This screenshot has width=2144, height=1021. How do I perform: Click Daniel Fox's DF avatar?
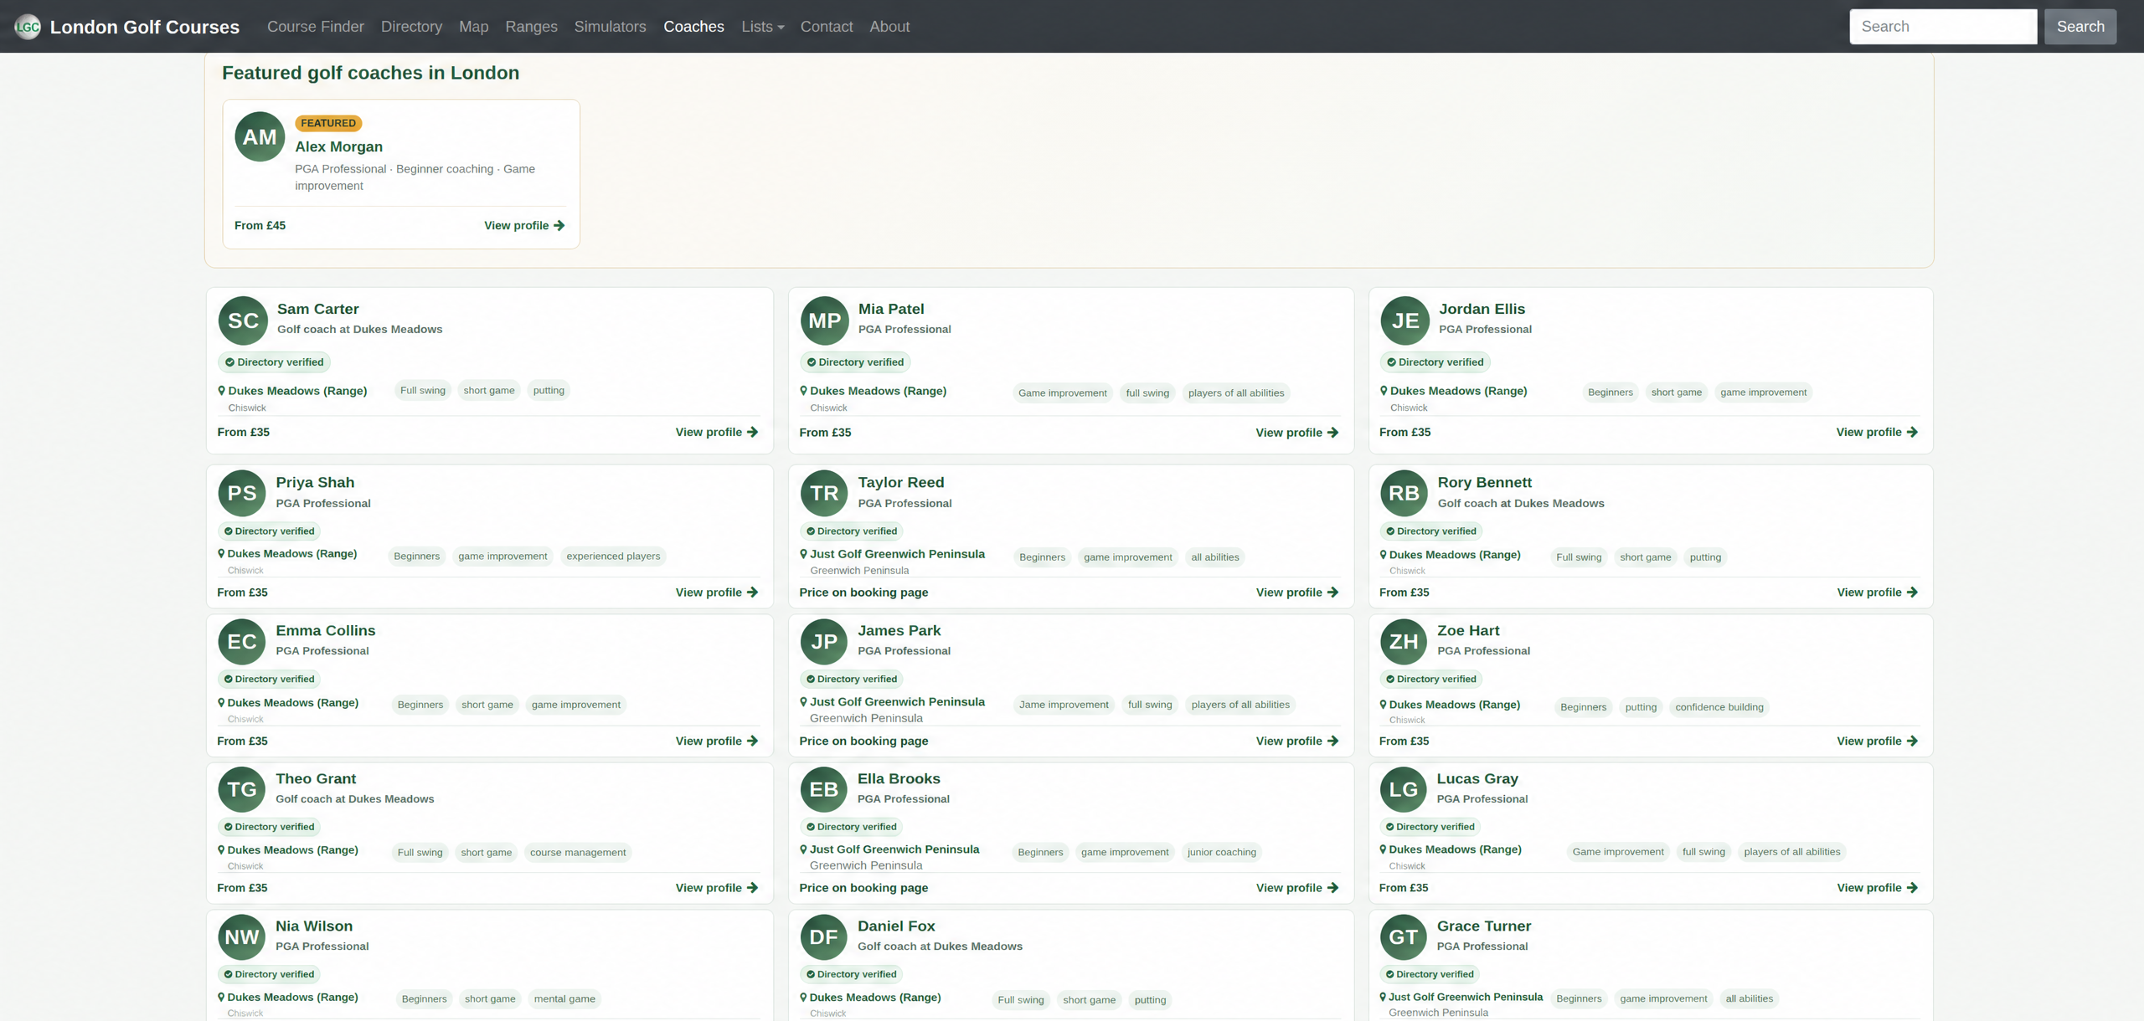click(x=824, y=937)
